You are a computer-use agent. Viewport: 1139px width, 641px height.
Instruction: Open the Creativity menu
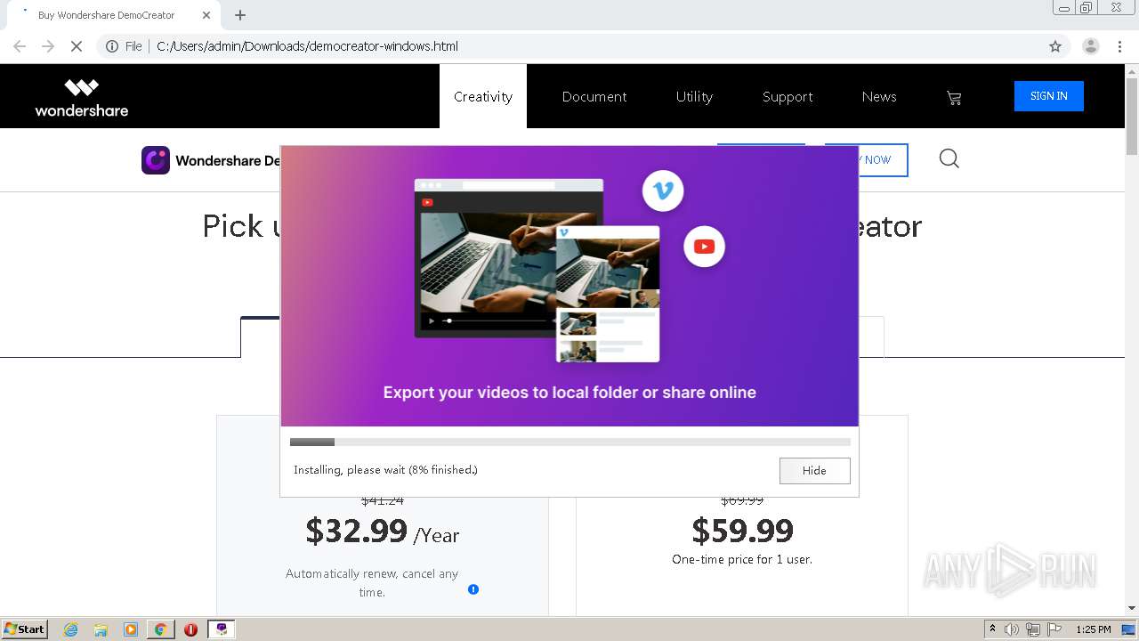click(x=483, y=96)
